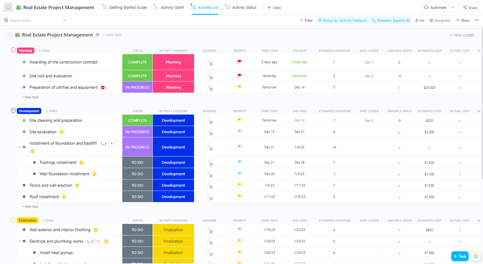Image resolution: width=483 pixels, height=264 pixels.
Task: Click the info icon beside list title
Action: 98,35
